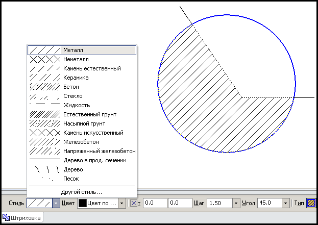Viewport: 318px width, 225px height.
Task: Expand the Угол dropdown arrow
Action: click(286, 203)
